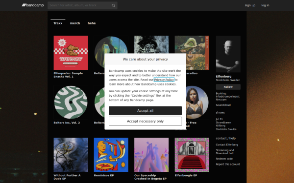Accept all cookies

pos(146,111)
